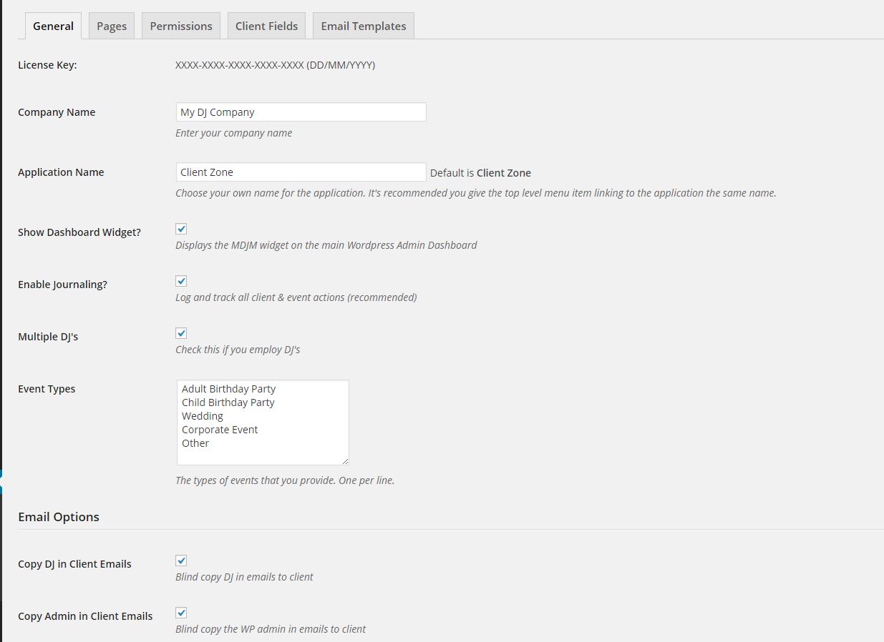Image resolution: width=884 pixels, height=642 pixels.
Task: Click the 'License Key:' label
Action: [47, 65]
